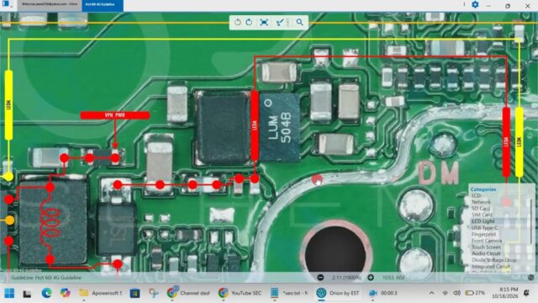Select Touch Screen category
The height and width of the screenshot is (303, 538).
(x=486, y=247)
